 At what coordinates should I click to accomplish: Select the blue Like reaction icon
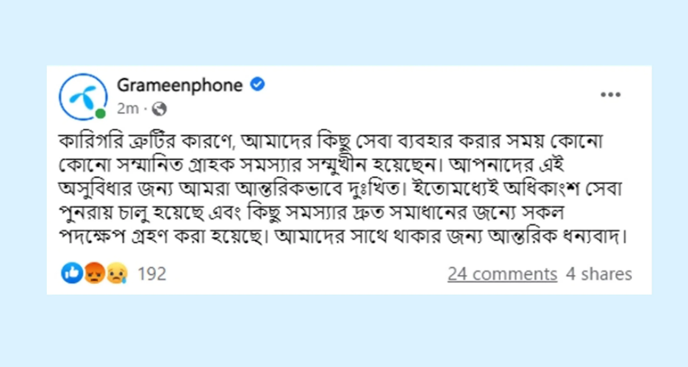click(72, 273)
